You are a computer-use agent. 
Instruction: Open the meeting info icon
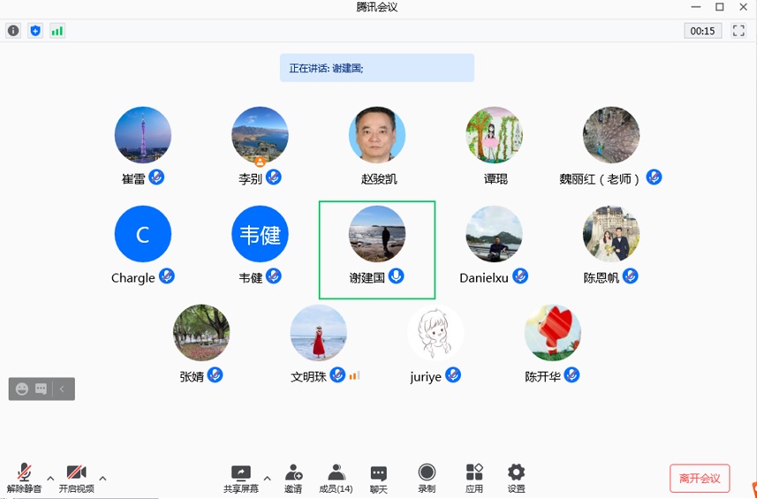[13, 31]
